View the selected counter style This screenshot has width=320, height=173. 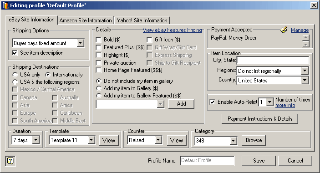click(x=177, y=140)
